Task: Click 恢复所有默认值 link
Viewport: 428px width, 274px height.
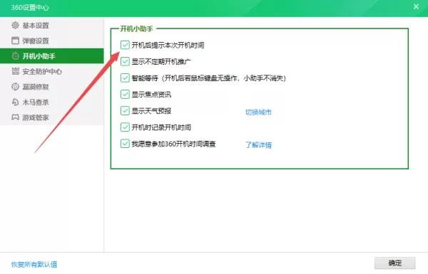Action: tap(34, 264)
